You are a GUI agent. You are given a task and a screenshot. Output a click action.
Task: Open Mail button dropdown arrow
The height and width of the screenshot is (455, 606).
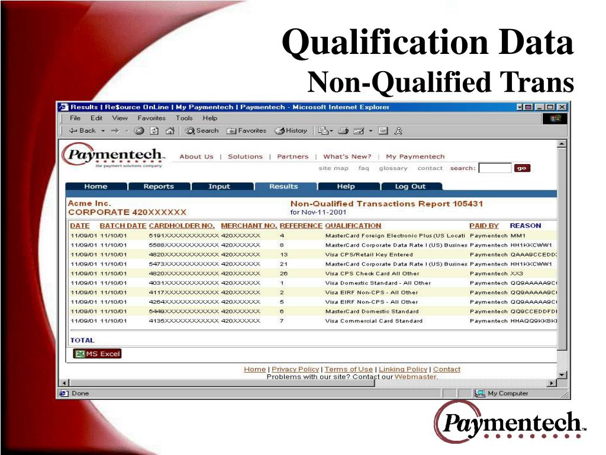tap(331, 131)
